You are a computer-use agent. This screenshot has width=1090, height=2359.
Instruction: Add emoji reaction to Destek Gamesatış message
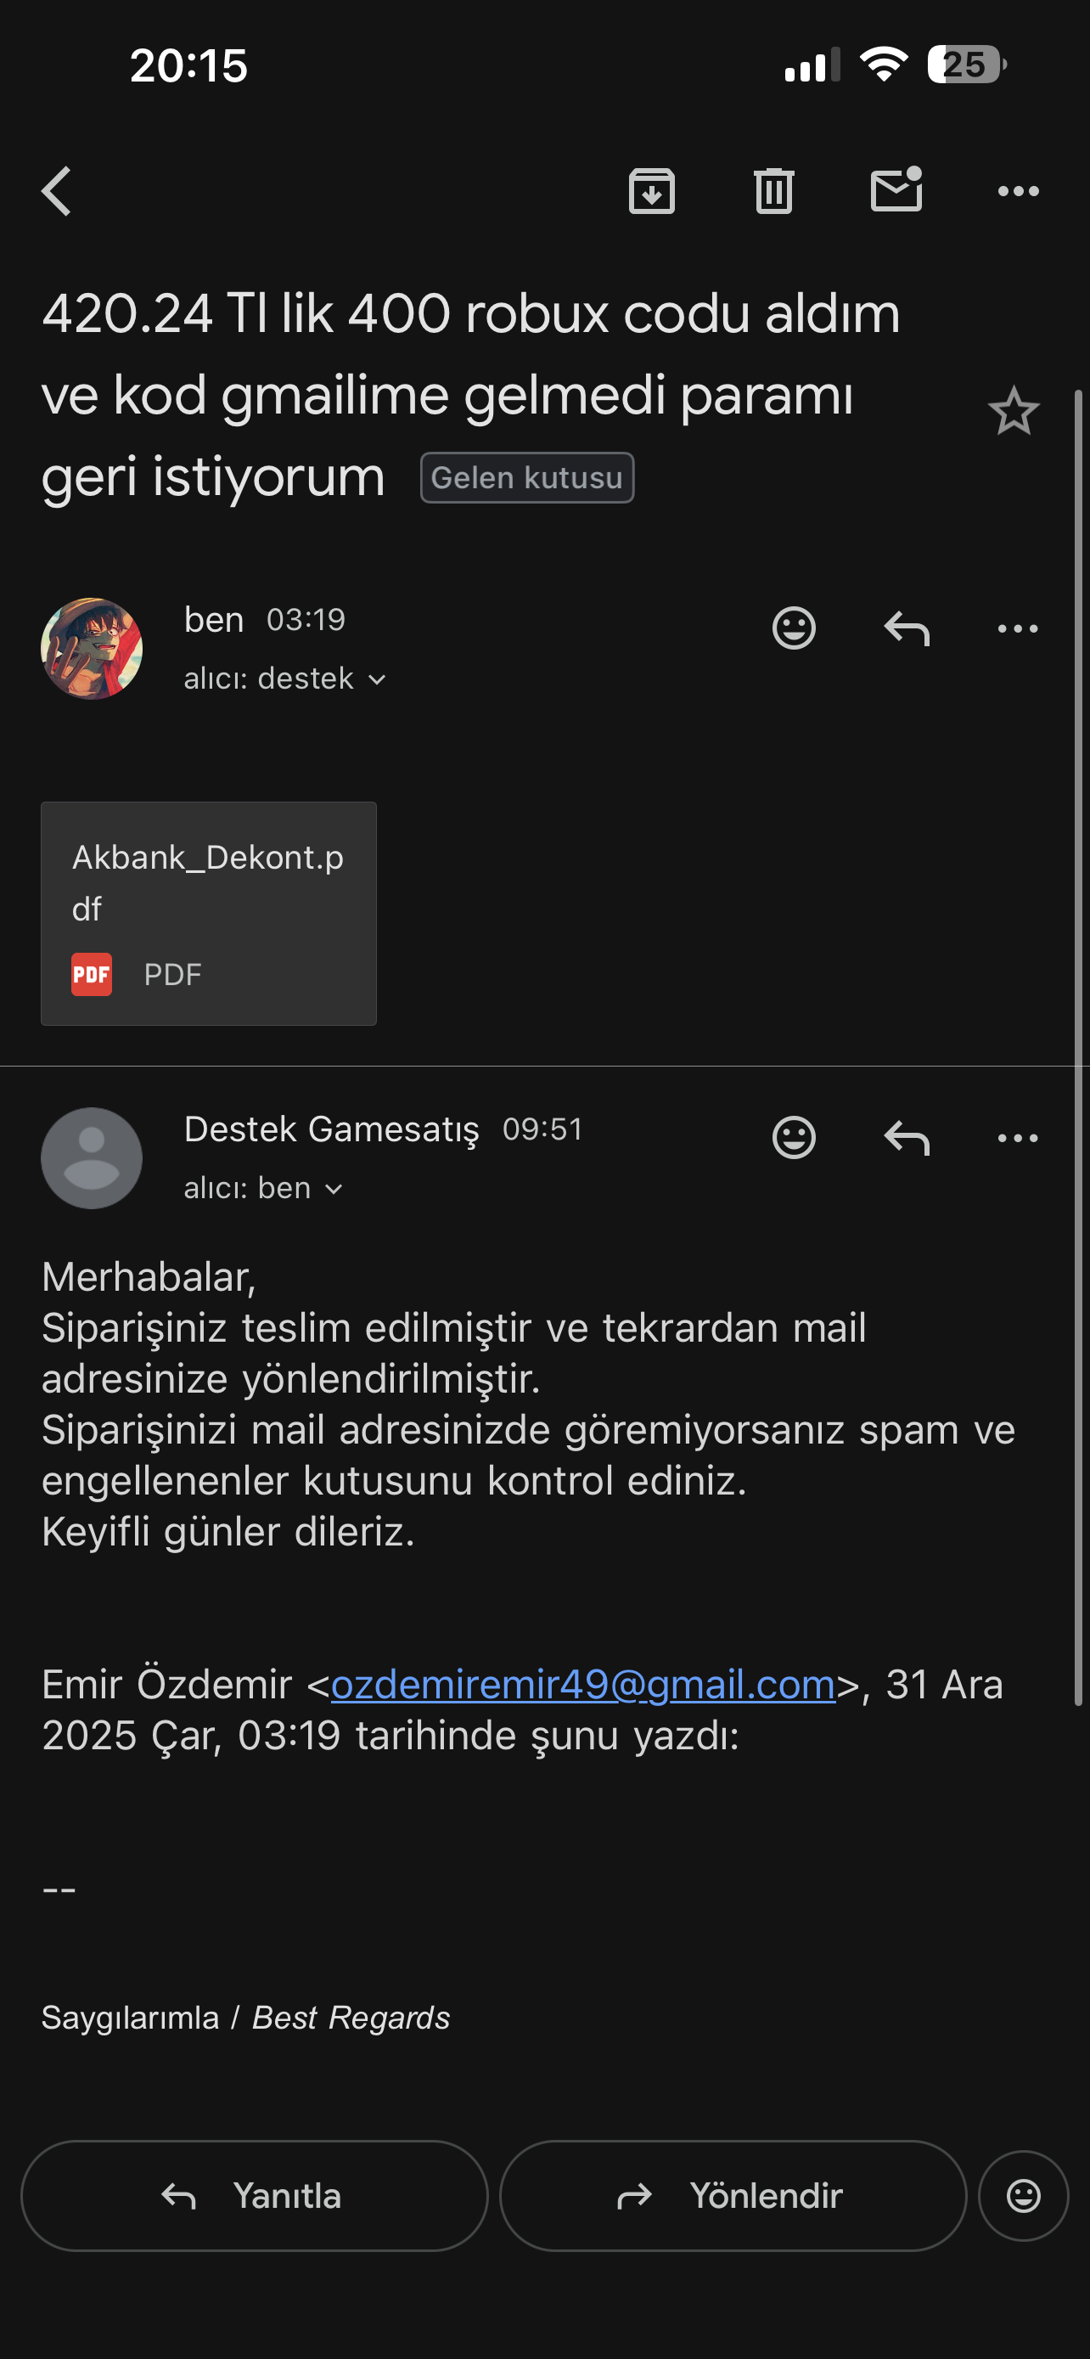click(794, 1138)
